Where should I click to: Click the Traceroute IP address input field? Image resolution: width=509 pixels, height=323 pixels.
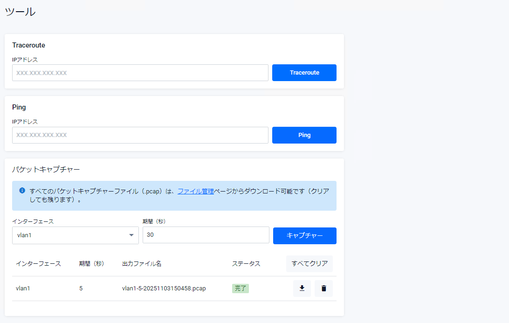point(140,72)
